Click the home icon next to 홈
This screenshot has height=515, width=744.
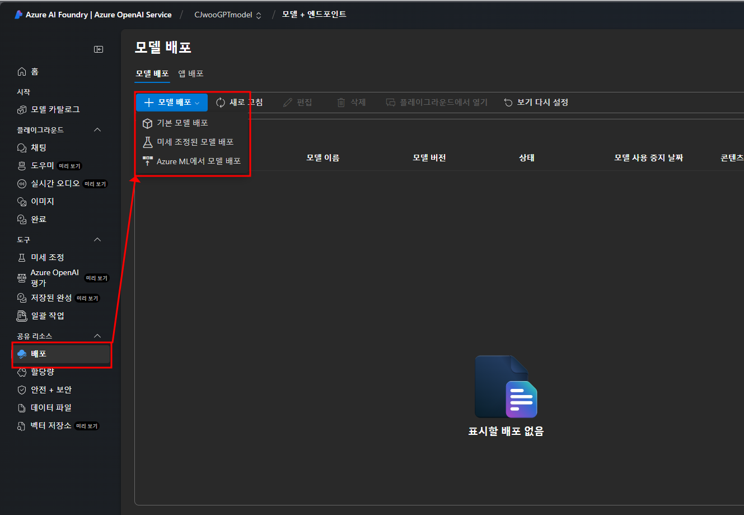coord(22,71)
